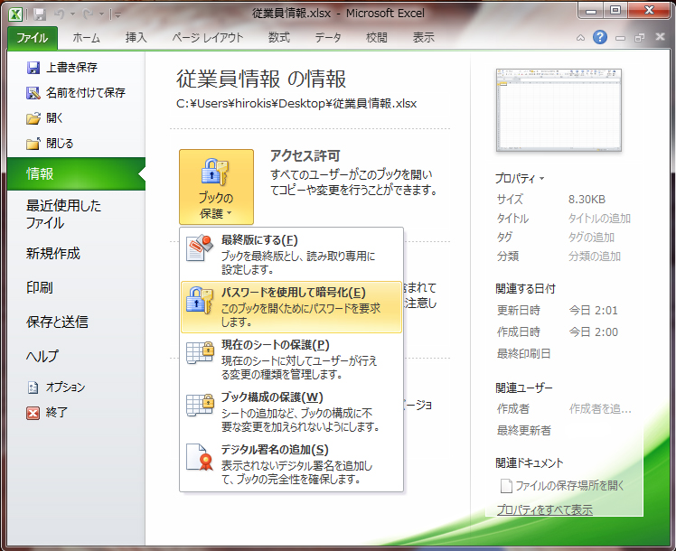Viewport: 676px width, 551px height.
Task: Choose デジタル署名の追加(S)
Action: click(x=291, y=463)
